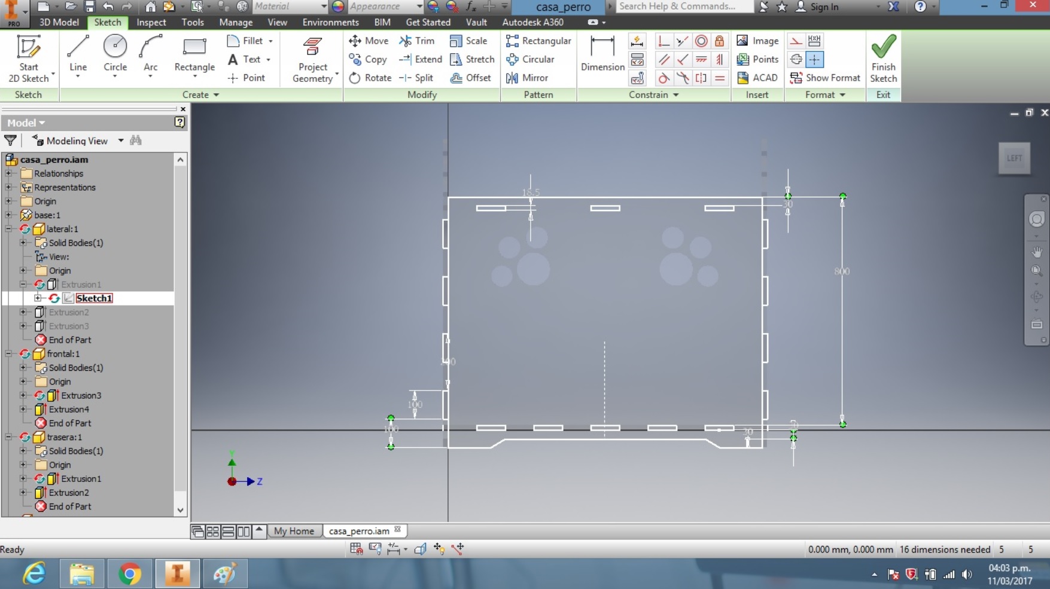Click Finish Sketch
The height and width of the screenshot is (589, 1050).
(883, 58)
